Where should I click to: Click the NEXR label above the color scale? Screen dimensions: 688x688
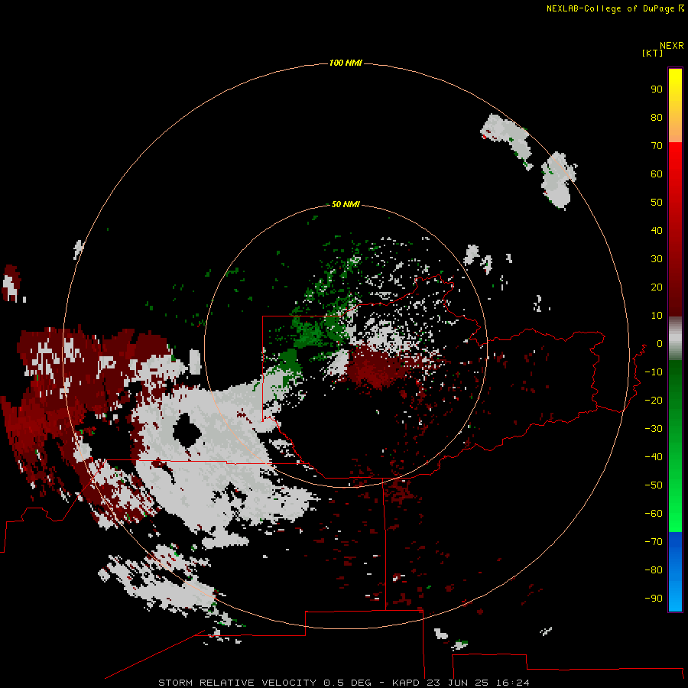point(671,46)
